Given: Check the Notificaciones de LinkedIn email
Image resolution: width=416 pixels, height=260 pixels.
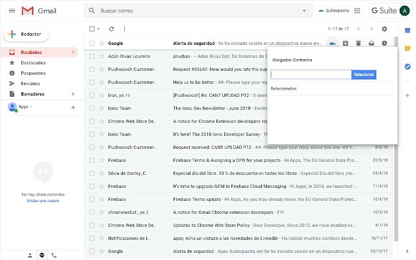Looking at the screenshot, I should pyautogui.click(x=92, y=238).
